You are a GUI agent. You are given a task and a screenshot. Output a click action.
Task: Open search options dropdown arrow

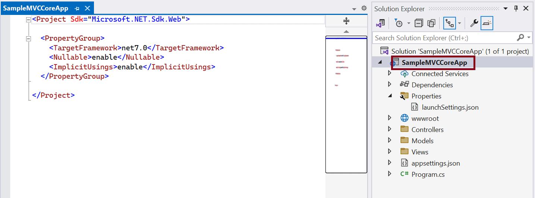[x=529, y=37]
